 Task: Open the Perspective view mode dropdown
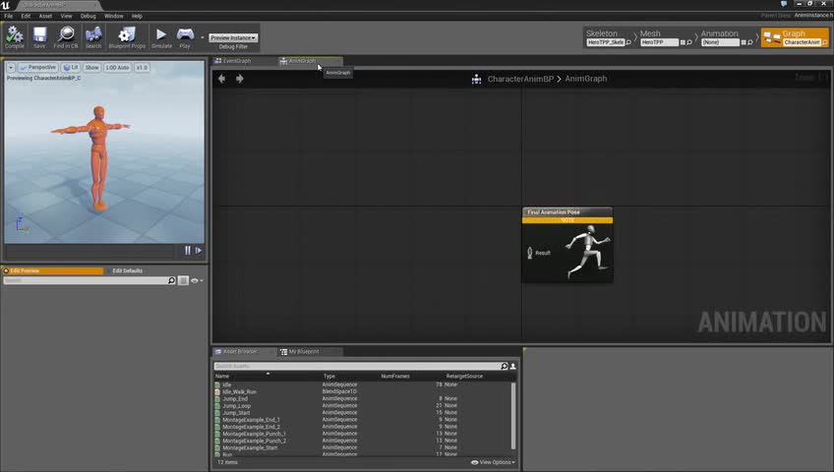click(x=37, y=68)
